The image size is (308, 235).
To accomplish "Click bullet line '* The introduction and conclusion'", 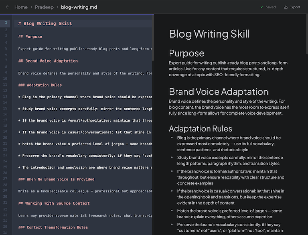I will [85, 167].
